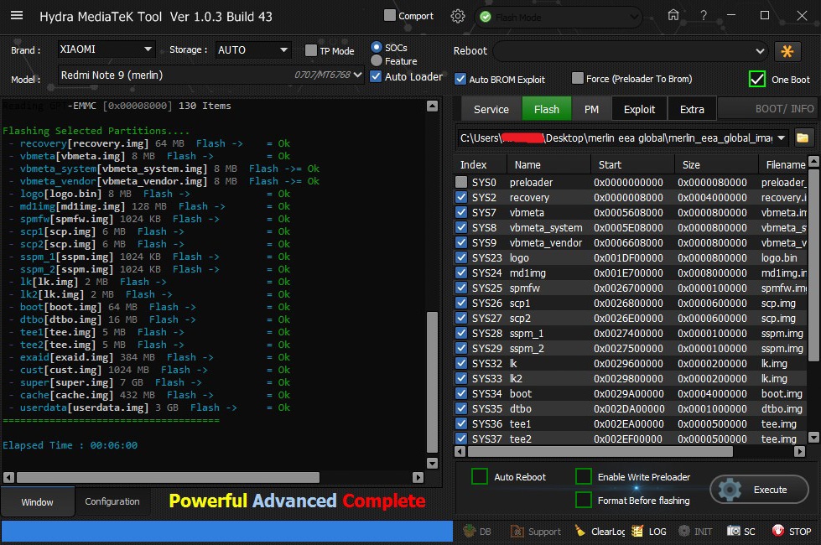
Task: Click the Elapsed Time log line
Action: pyautogui.click(x=70, y=445)
